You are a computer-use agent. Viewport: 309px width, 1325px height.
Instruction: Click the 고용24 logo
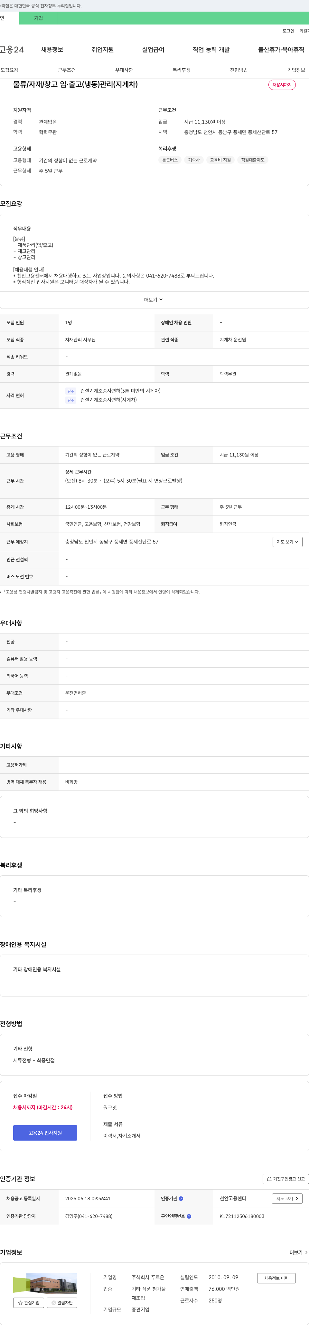click(x=11, y=49)
